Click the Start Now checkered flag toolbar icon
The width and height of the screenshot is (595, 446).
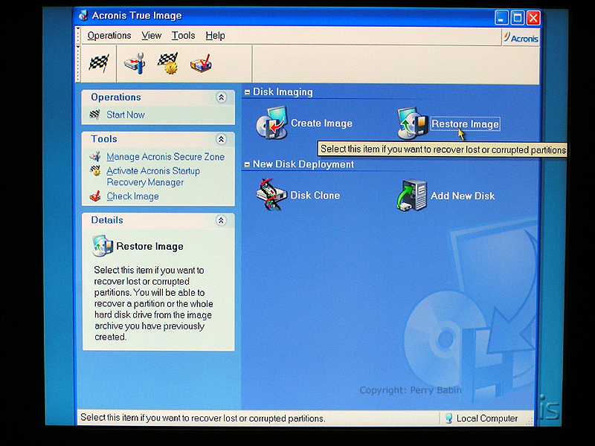coord(98,63)
